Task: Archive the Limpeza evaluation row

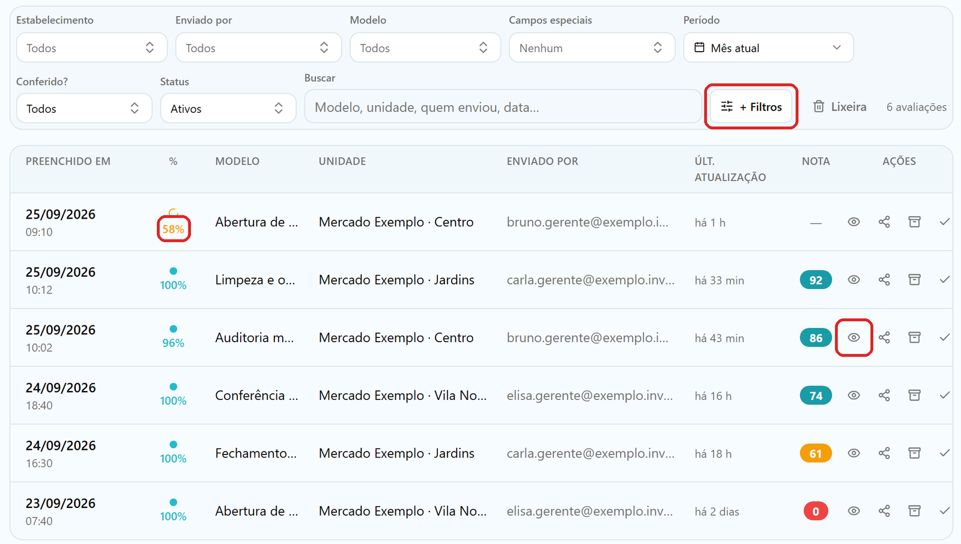Action: (914, 280)
